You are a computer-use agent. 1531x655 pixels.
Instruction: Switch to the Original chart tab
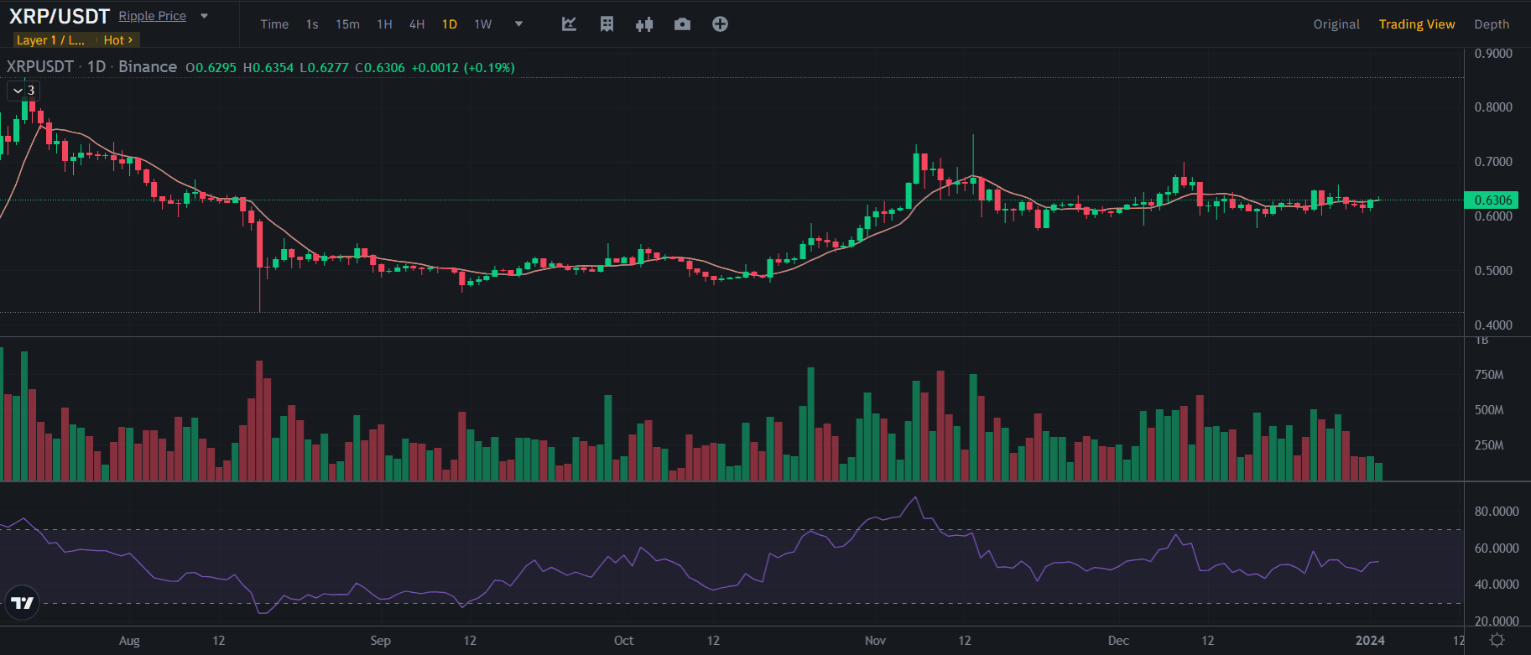[1336, 24]
